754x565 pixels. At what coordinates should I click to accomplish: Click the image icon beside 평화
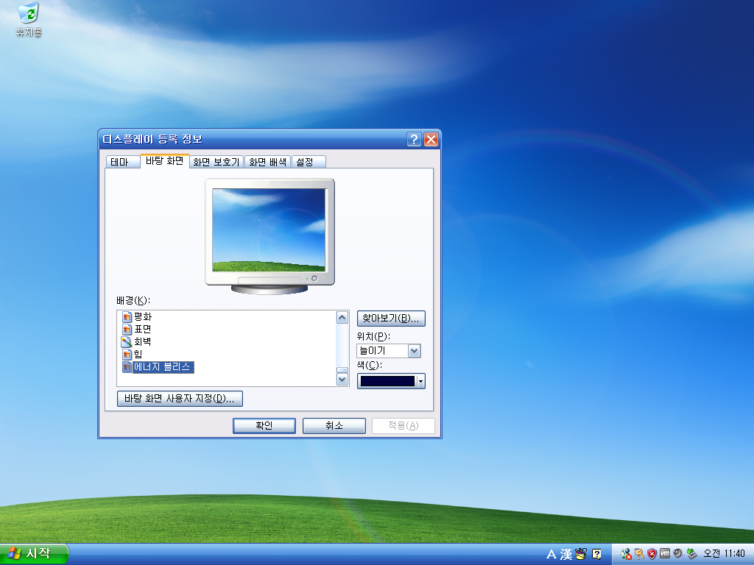pyautogui.click(x=127, y=317)
